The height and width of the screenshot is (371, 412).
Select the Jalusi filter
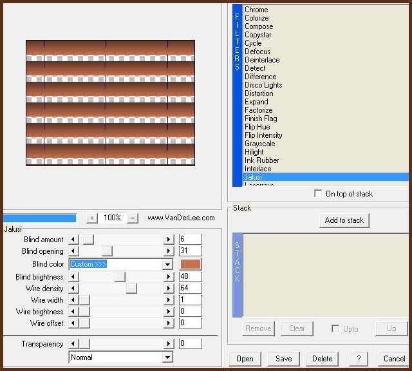pyautogui.click(x=326, y=177)
